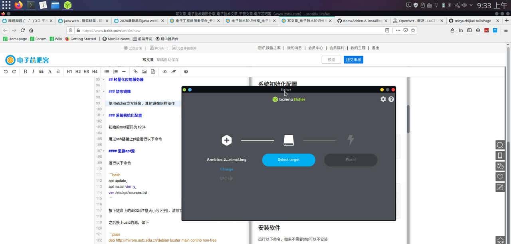Toggle the markdown preview eye icon

coord(164,72)
